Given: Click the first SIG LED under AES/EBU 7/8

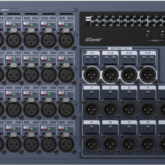Looking at the screenshot, I should pyautogui.click(x=144, y=59).
